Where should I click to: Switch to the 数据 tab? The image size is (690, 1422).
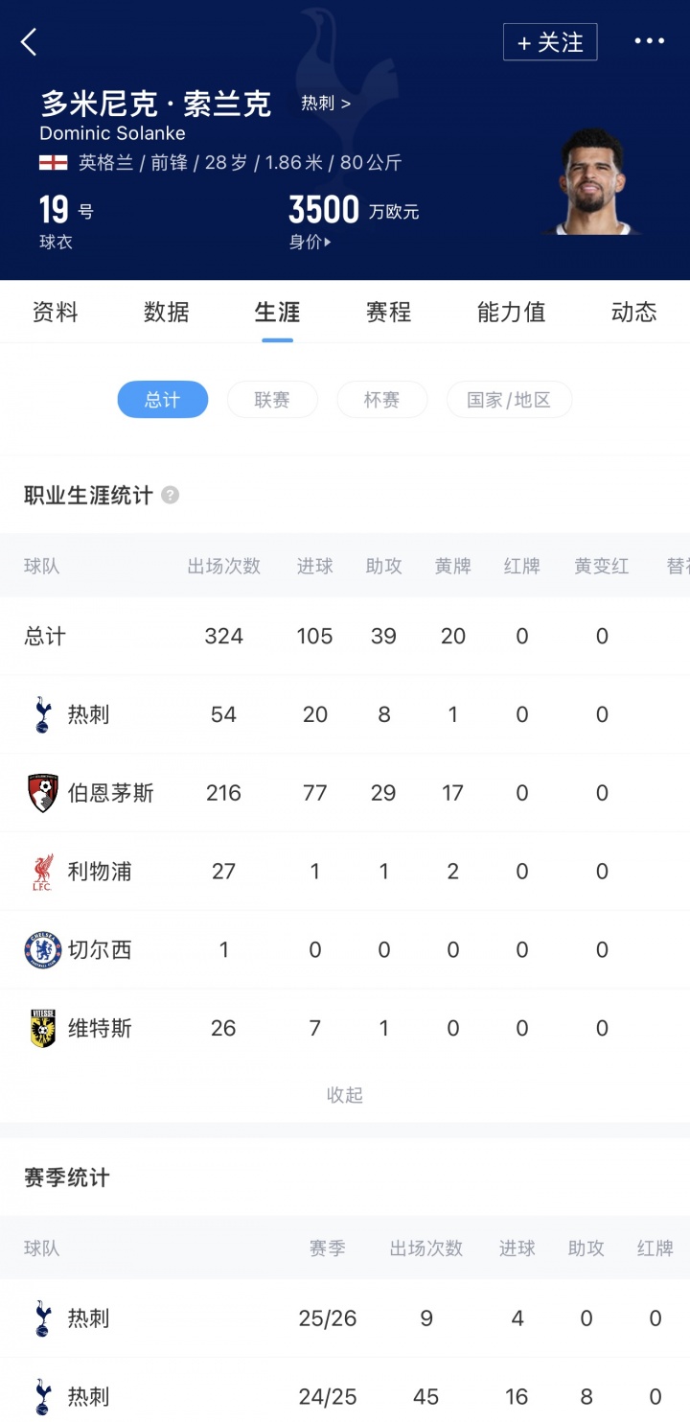(167, 312)
